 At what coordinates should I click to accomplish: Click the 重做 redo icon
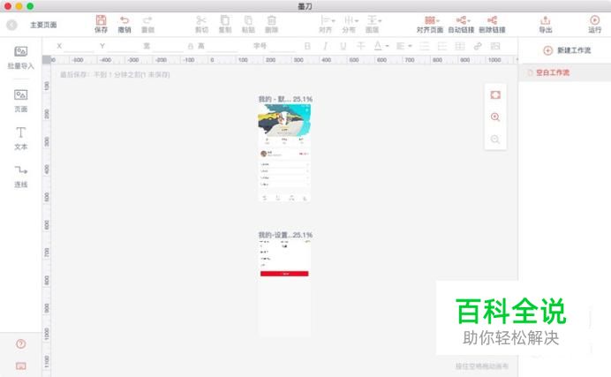[147, 20]
